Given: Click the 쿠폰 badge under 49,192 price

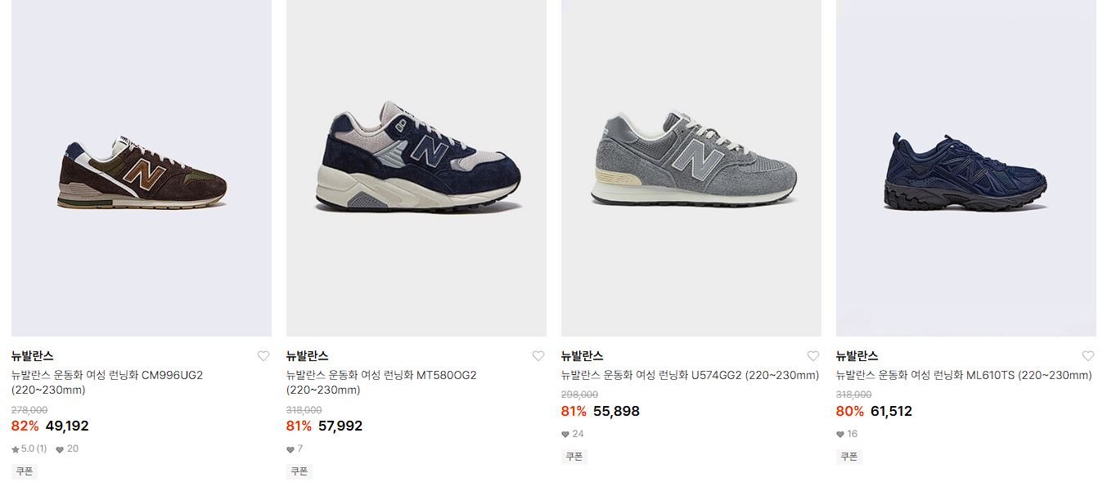Looking at the screenshot, I should click(x=25, y=471).
